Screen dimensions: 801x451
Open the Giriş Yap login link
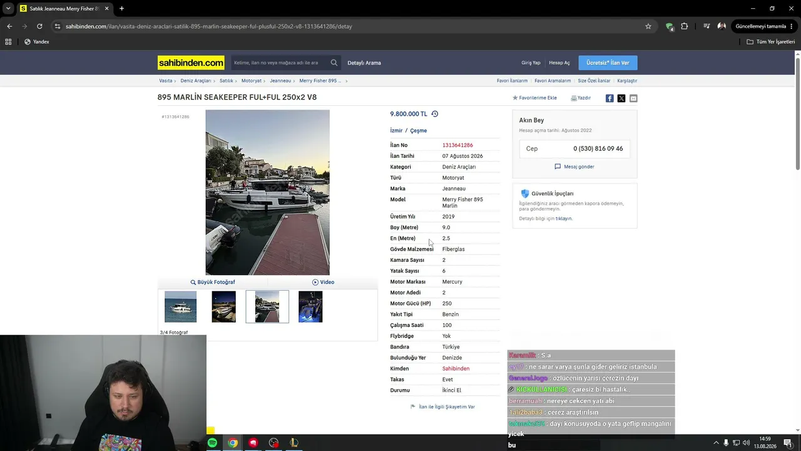[x=531, y=63]
